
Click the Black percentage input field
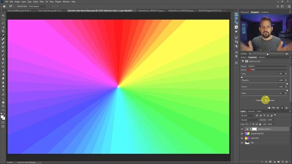(x=281, y=93)
